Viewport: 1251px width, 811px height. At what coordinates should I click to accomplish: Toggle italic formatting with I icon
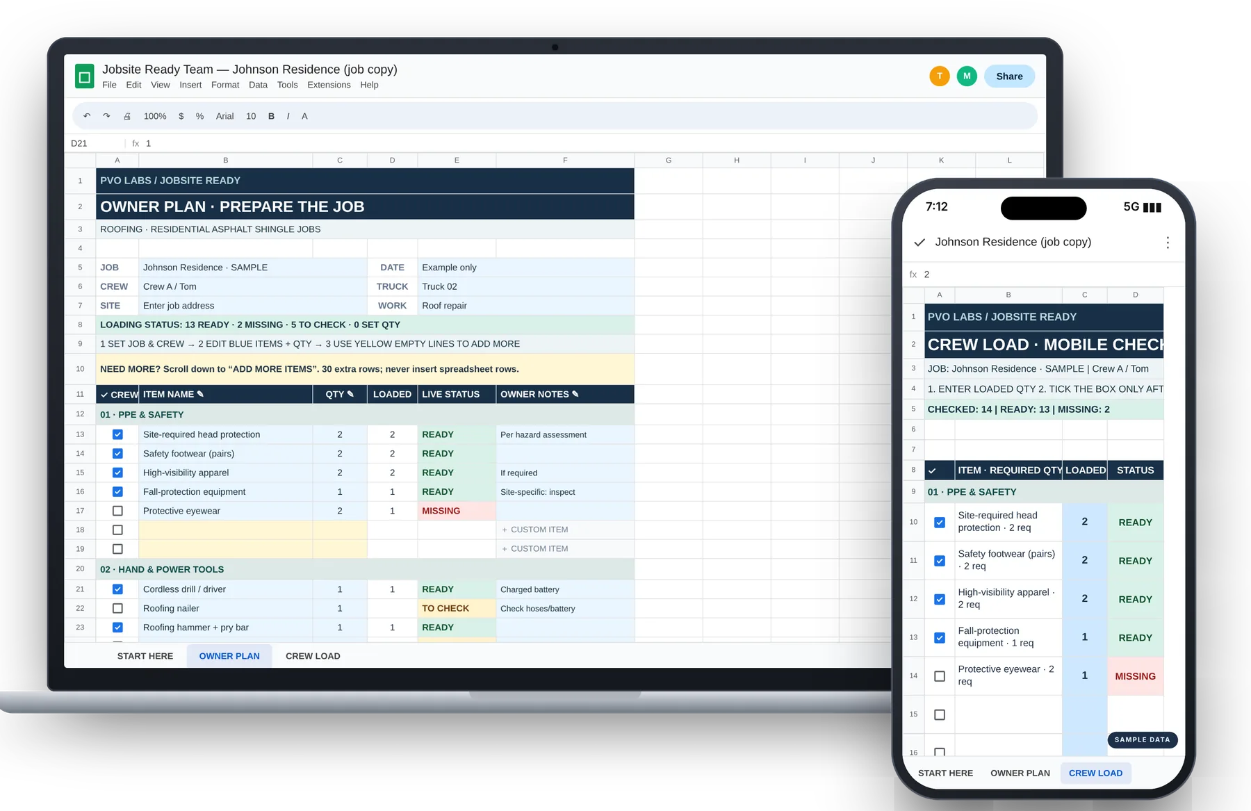coord(288,116)
